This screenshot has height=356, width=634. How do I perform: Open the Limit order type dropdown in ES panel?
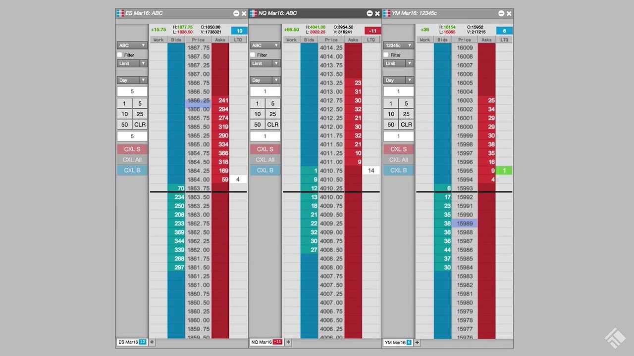[132, 63]
